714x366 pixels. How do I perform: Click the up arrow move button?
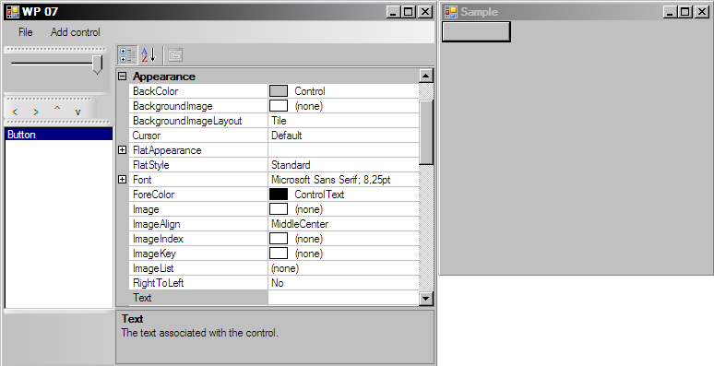(57, 110)
